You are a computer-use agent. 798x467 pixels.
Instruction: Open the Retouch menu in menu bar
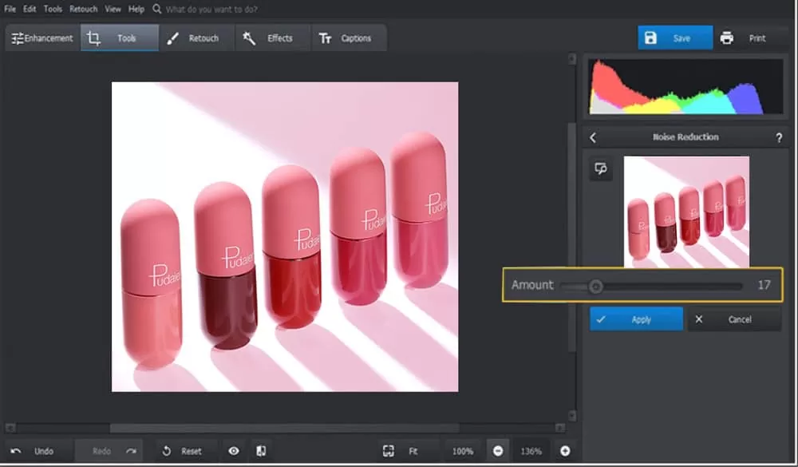84,9
